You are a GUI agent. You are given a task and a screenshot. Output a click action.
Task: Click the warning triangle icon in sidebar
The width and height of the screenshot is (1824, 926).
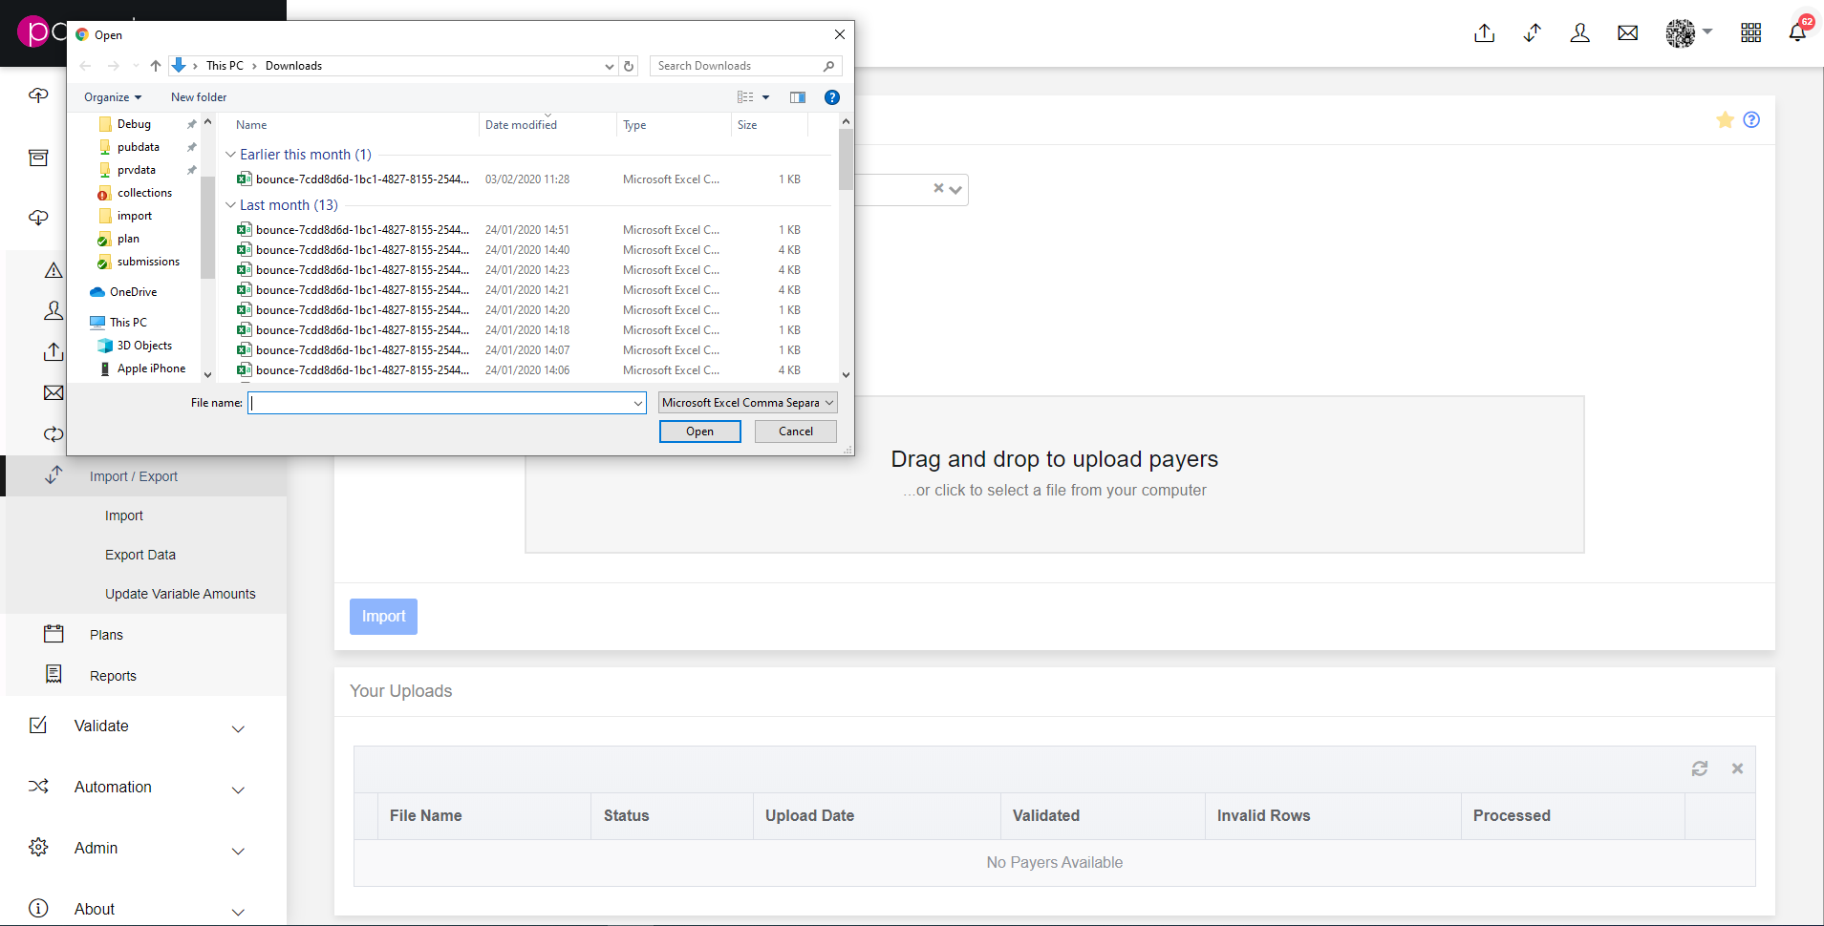54,270
